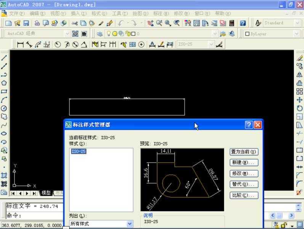Click the layer 0 color square
The image size is (304, 229).
point(133,34)
